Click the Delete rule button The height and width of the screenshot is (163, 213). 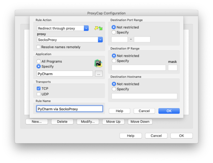(x=62, y=121)
